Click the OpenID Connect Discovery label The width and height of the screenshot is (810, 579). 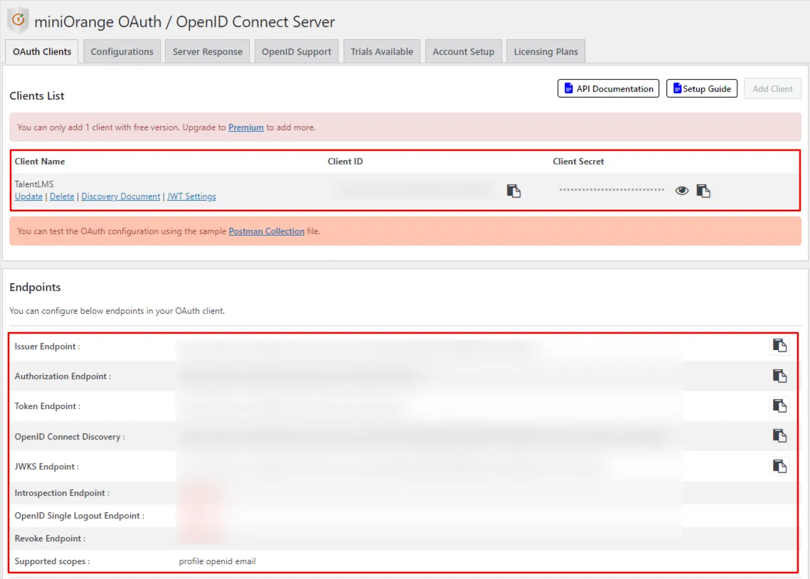point(70,437)
